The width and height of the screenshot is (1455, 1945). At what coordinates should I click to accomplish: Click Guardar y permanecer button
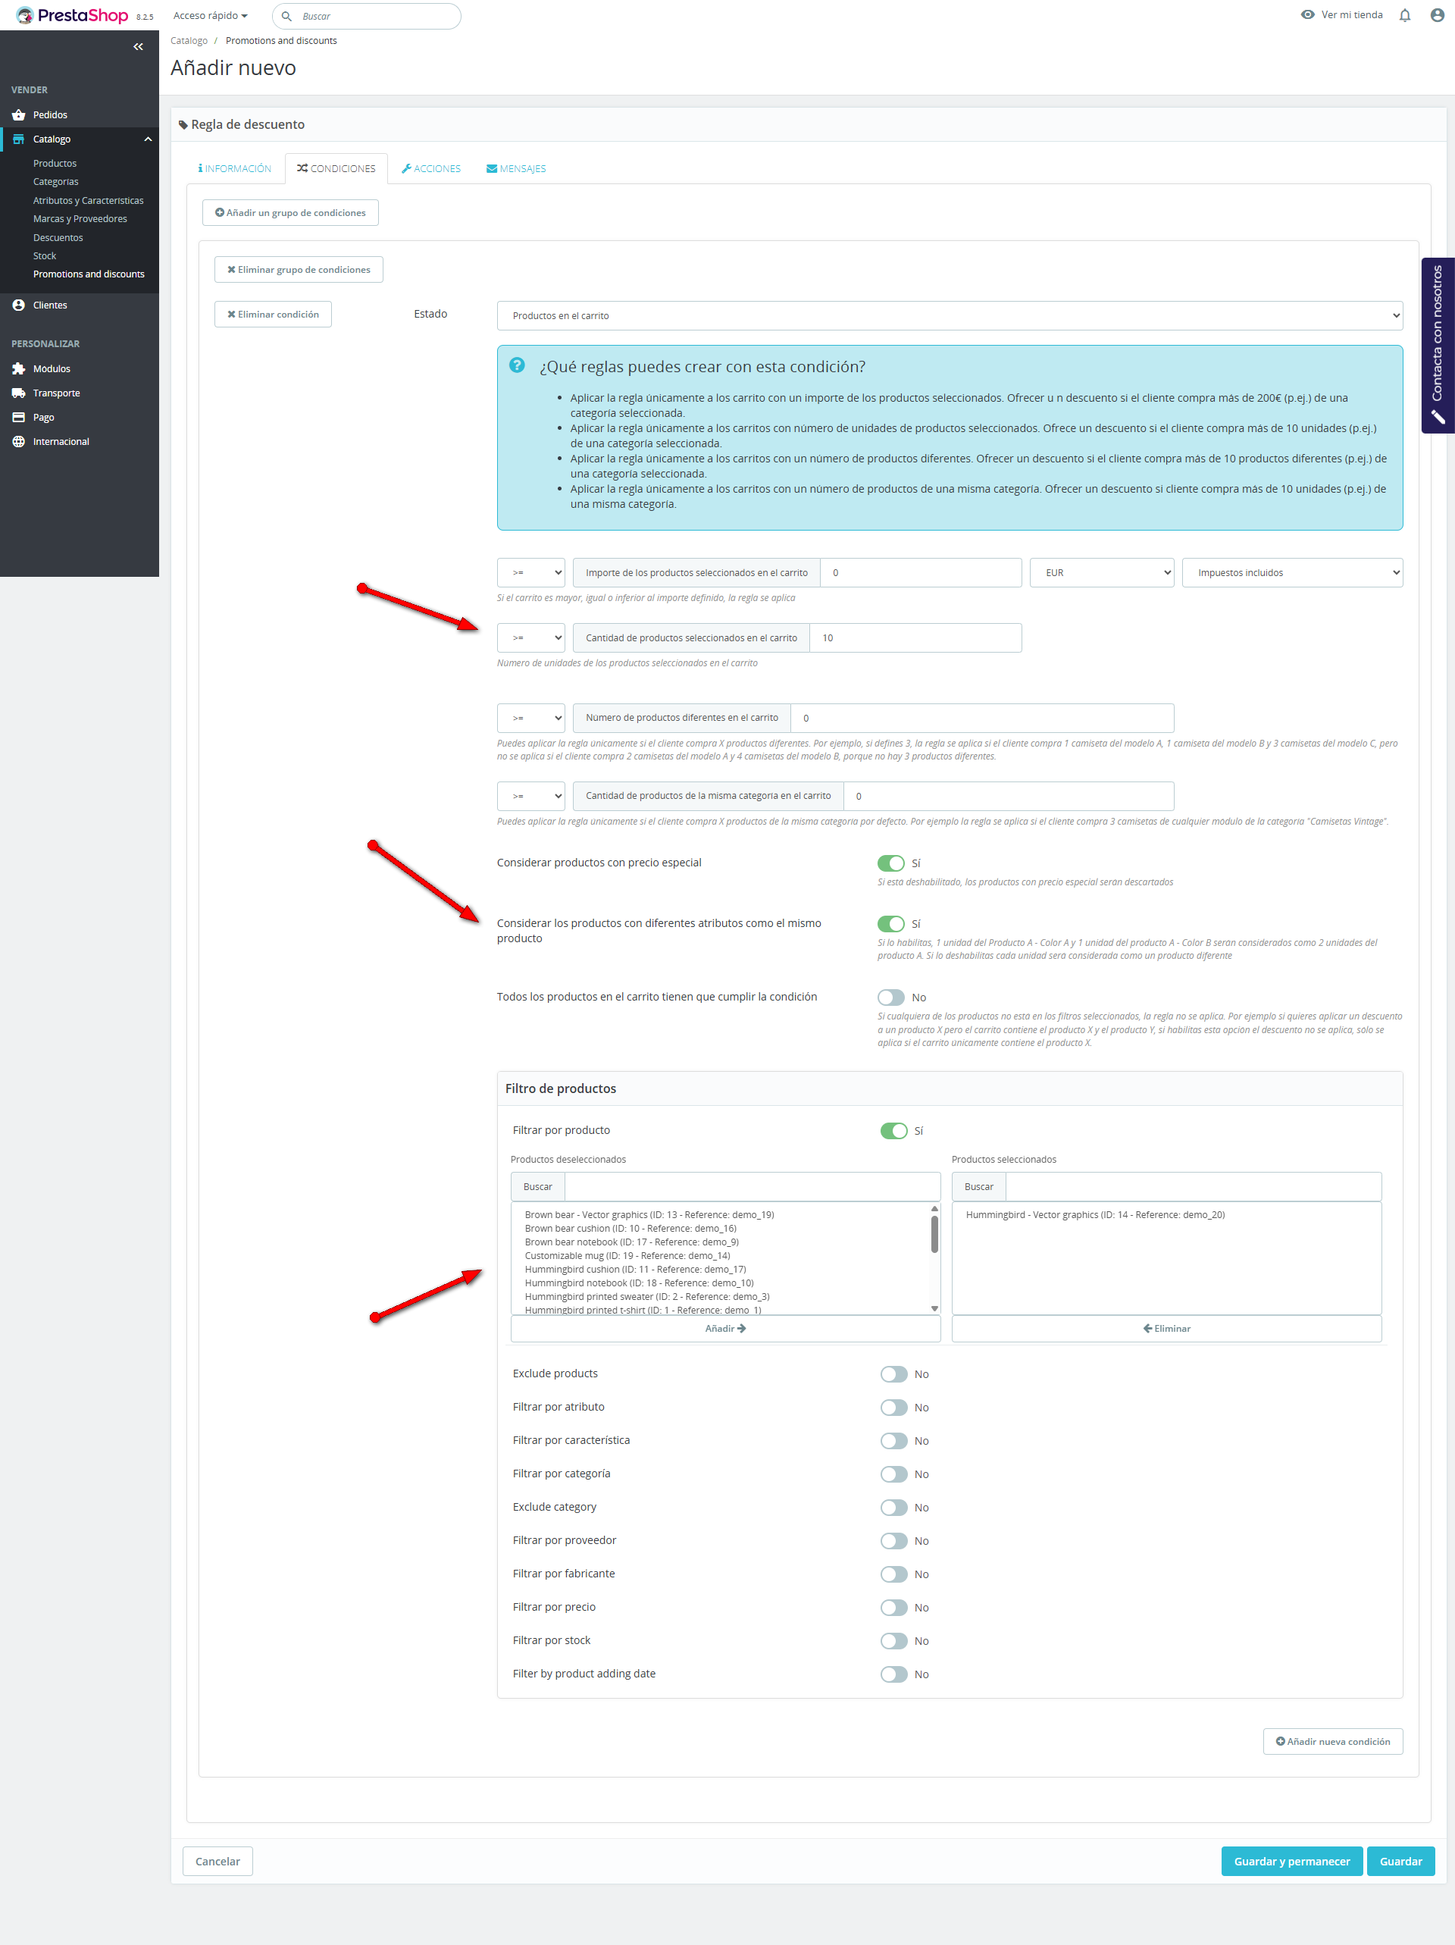coord(1291,1862)
